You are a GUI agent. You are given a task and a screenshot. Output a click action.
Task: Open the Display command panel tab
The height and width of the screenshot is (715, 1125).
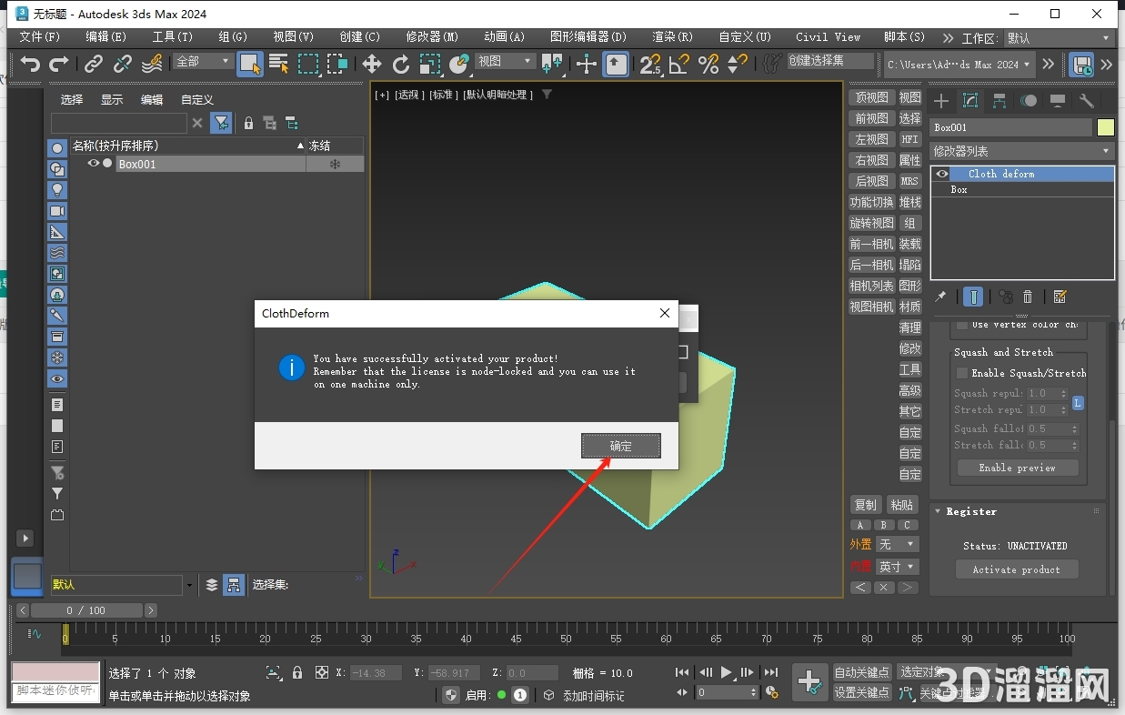[1058, 101]
